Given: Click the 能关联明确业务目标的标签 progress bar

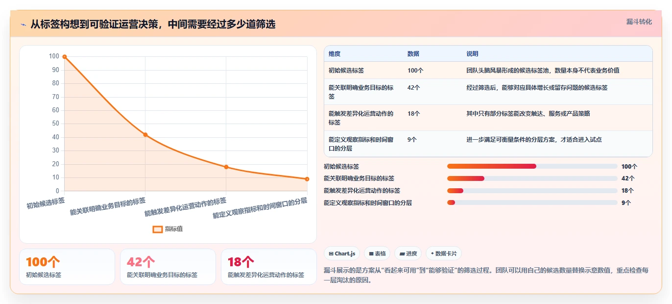Looking at the screenshot, I should coord(532,178).
